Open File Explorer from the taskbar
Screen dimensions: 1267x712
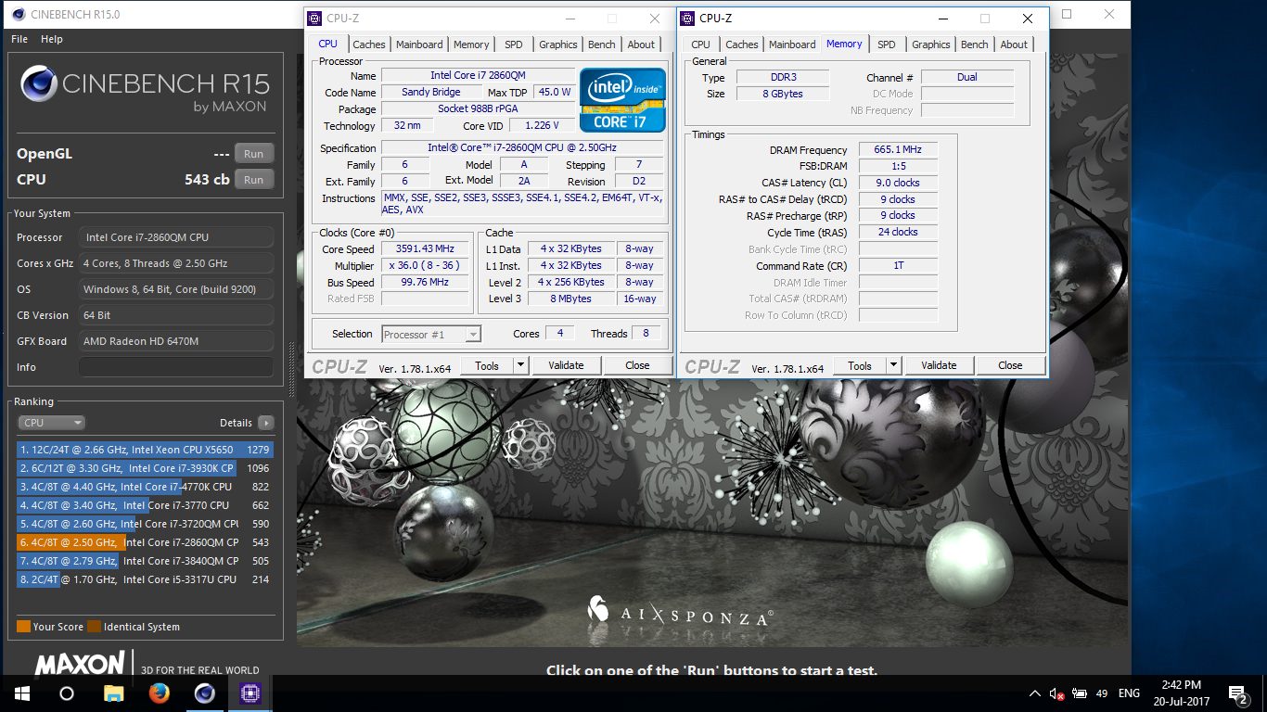click(x=113, y=693)
